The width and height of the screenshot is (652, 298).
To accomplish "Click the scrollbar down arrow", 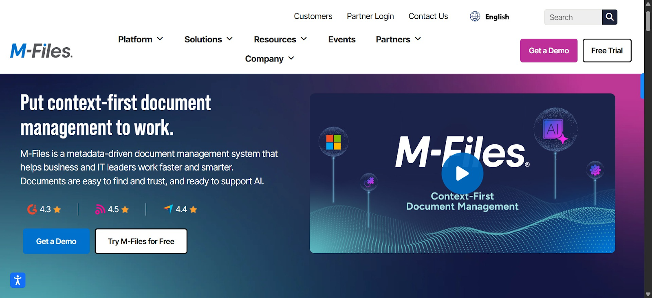I will [x=648, y=294].
